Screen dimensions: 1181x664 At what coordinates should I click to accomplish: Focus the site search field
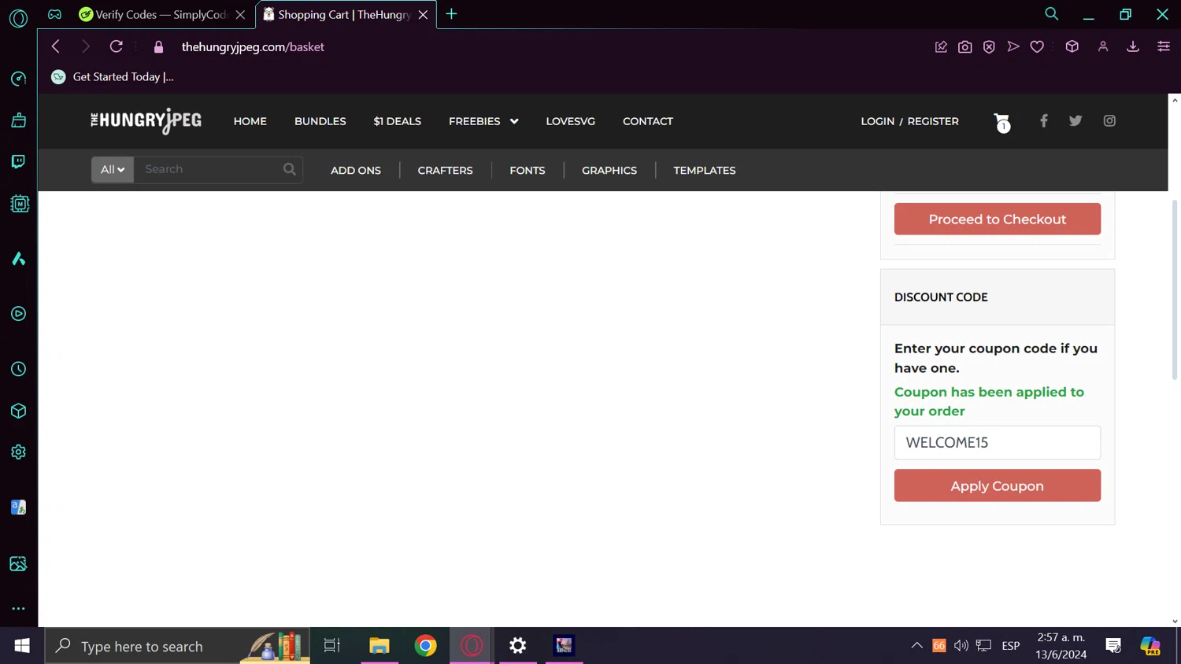click(209, 169)
